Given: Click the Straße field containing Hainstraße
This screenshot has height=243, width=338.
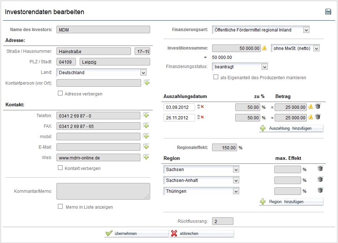Looking at the screenshot, I should pos(94,51).
